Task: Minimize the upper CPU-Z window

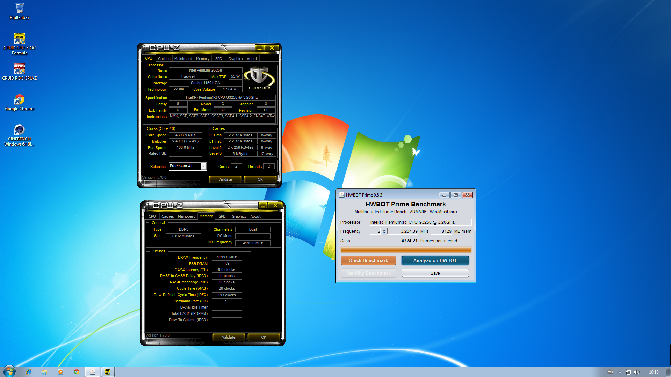Action: (x=259, y=48)
